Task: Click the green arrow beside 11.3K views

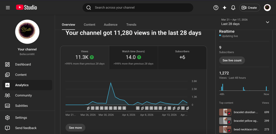Action: (x=92, y=57)
